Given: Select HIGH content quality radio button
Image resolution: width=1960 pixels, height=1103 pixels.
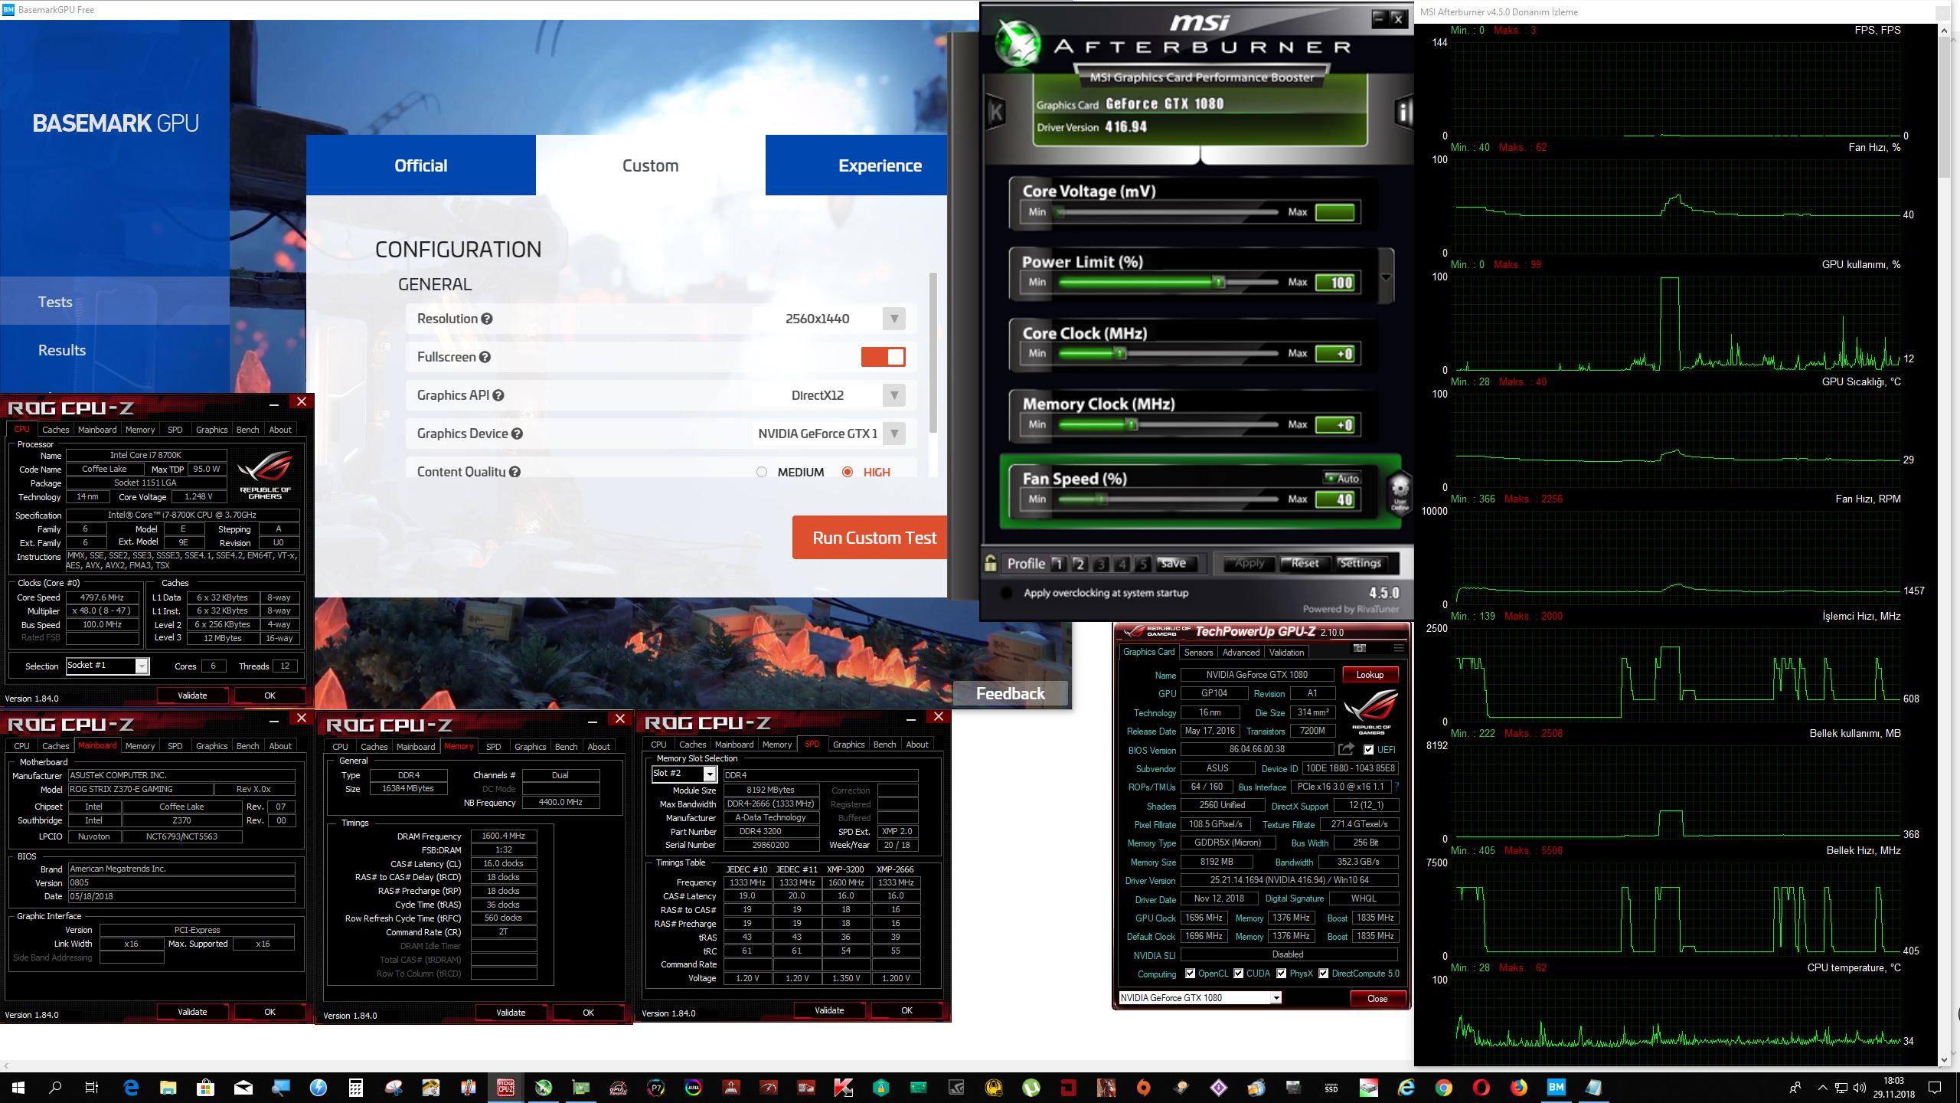Looking at the screenshot, I should pos(848,472).
